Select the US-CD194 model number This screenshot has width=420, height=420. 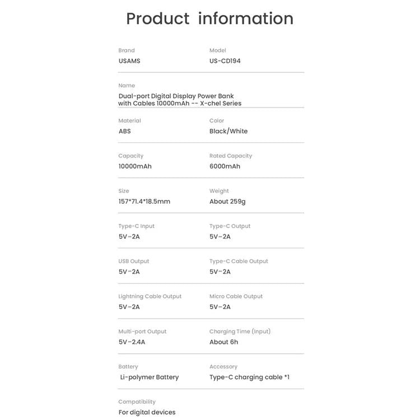pyautogui.click(x=225, y=61)
